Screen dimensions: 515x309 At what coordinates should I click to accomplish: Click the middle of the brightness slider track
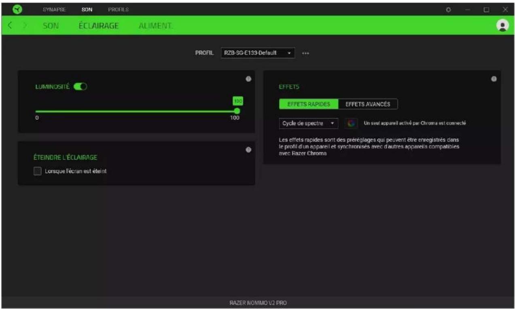[x=136, y=111]
